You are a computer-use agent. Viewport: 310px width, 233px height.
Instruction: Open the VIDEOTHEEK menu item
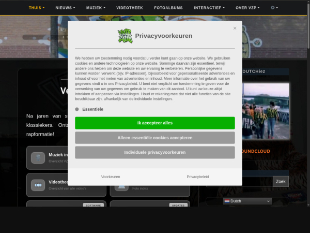pyautogui.click(x=130, y=8)
